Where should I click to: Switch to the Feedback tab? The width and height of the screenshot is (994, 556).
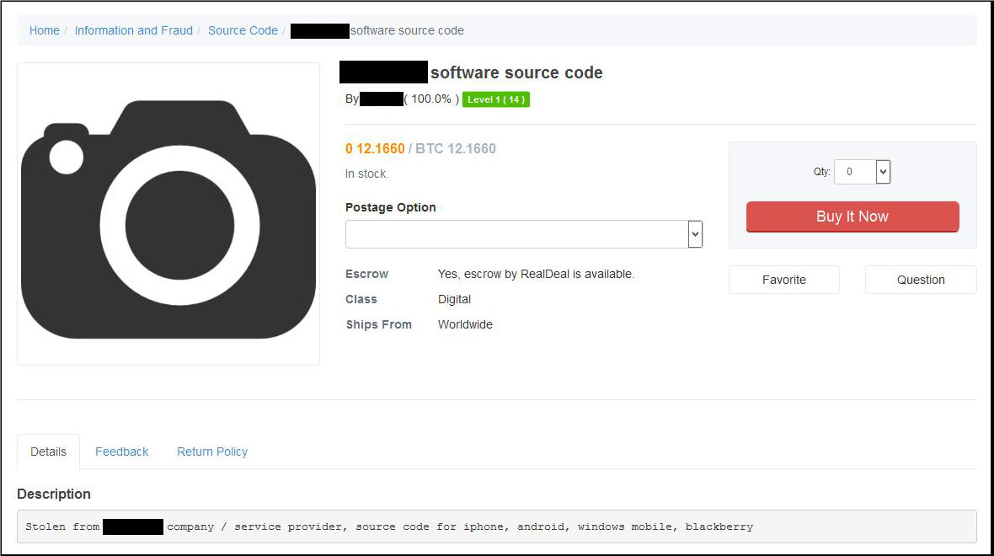(x=121, y=452)
